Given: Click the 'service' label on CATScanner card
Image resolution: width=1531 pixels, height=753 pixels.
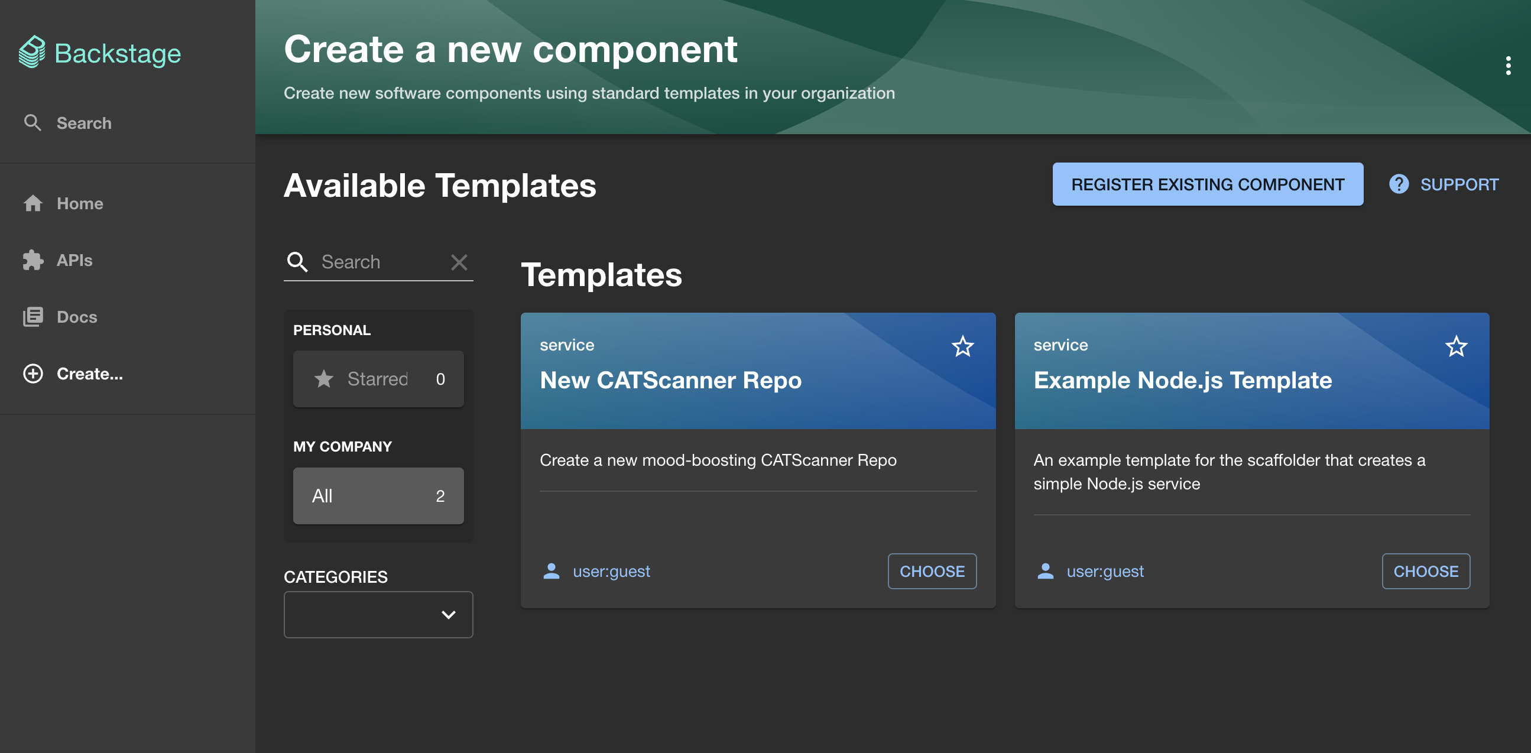Looking at the screenshot, I should click(x=566, y=345).
